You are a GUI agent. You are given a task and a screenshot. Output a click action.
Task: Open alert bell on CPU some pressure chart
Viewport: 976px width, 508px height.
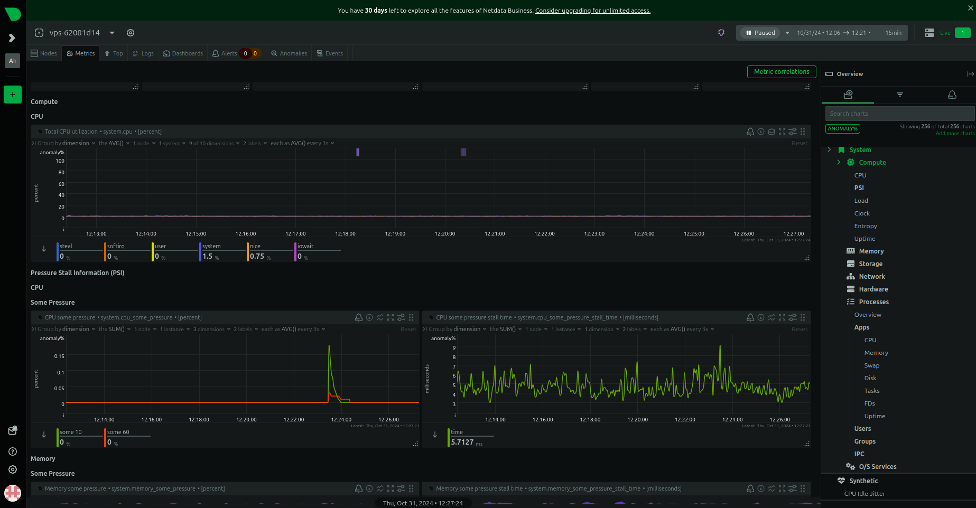[359, 317]
